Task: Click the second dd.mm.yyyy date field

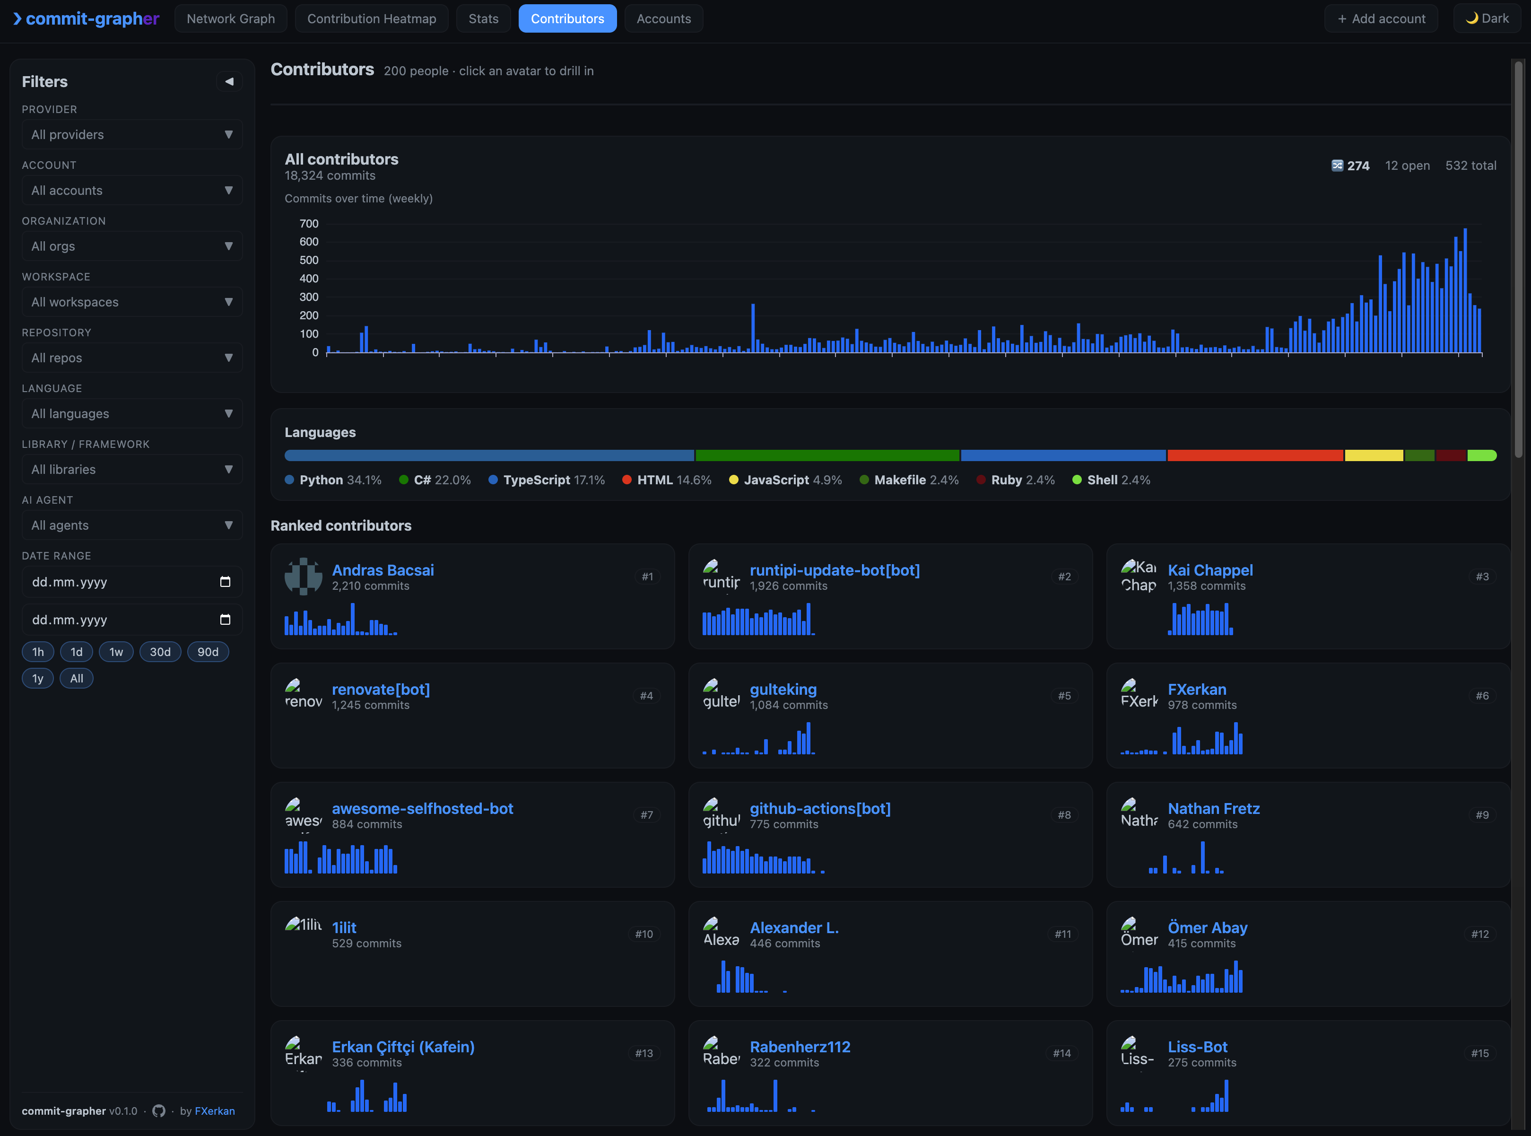Action: pos(132,620)
